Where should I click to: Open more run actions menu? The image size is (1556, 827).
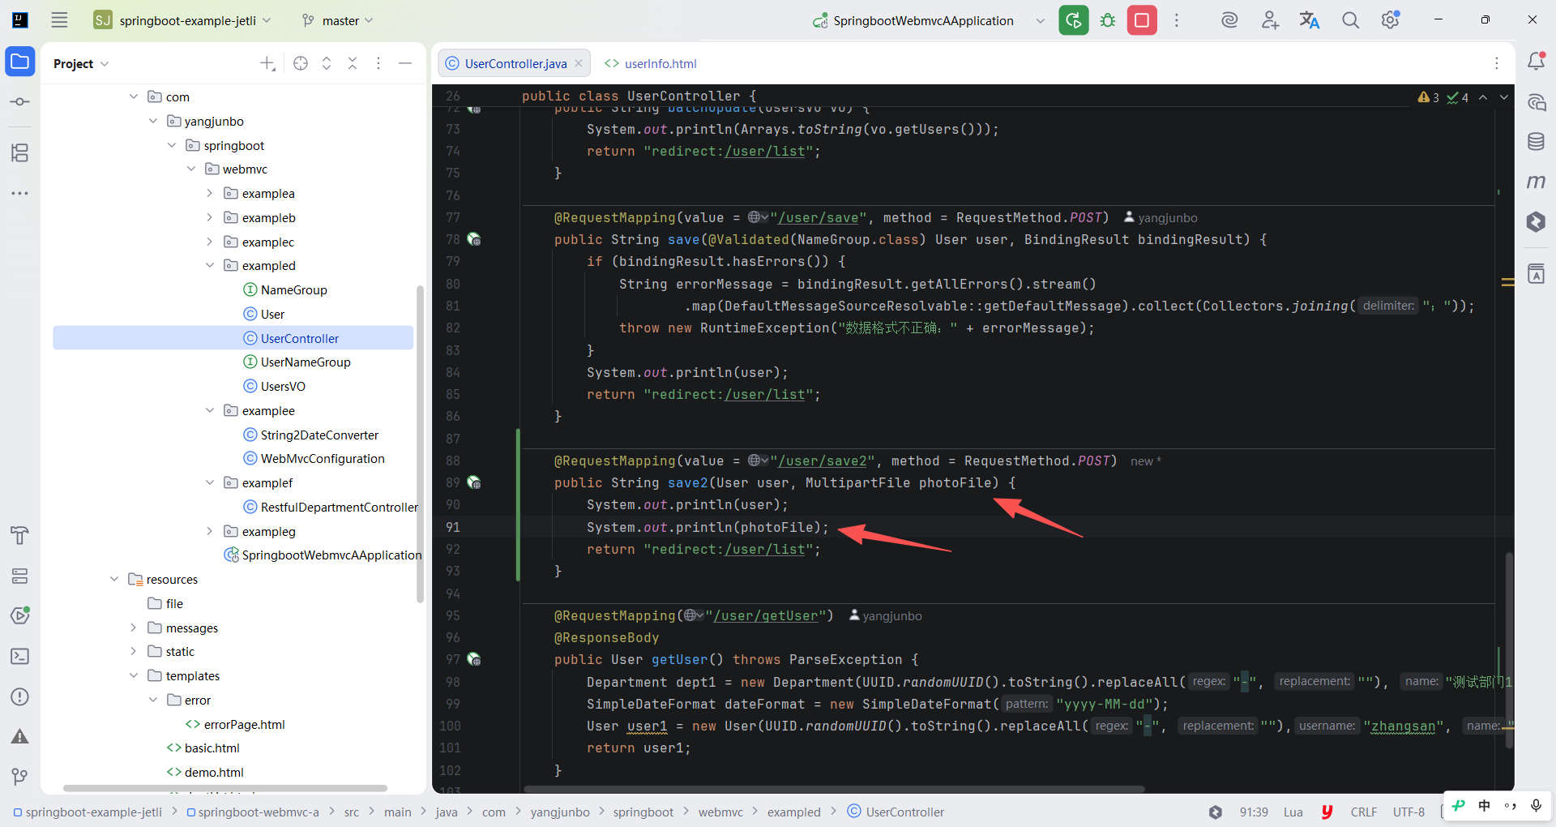[x=1177, y=20]
